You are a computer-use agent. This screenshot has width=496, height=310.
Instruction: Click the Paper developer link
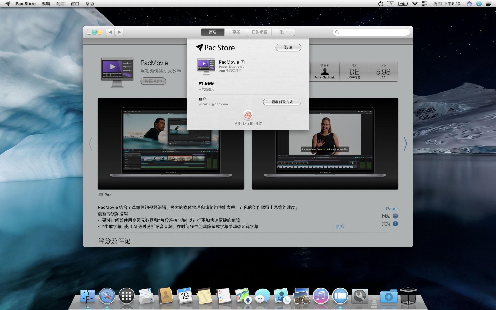tap(392, 209)
